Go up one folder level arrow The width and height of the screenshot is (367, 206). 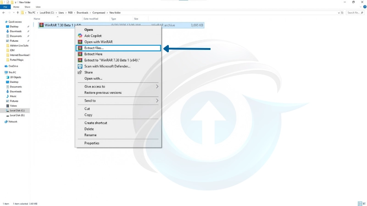pyautogui.click(x=17, y=13)
